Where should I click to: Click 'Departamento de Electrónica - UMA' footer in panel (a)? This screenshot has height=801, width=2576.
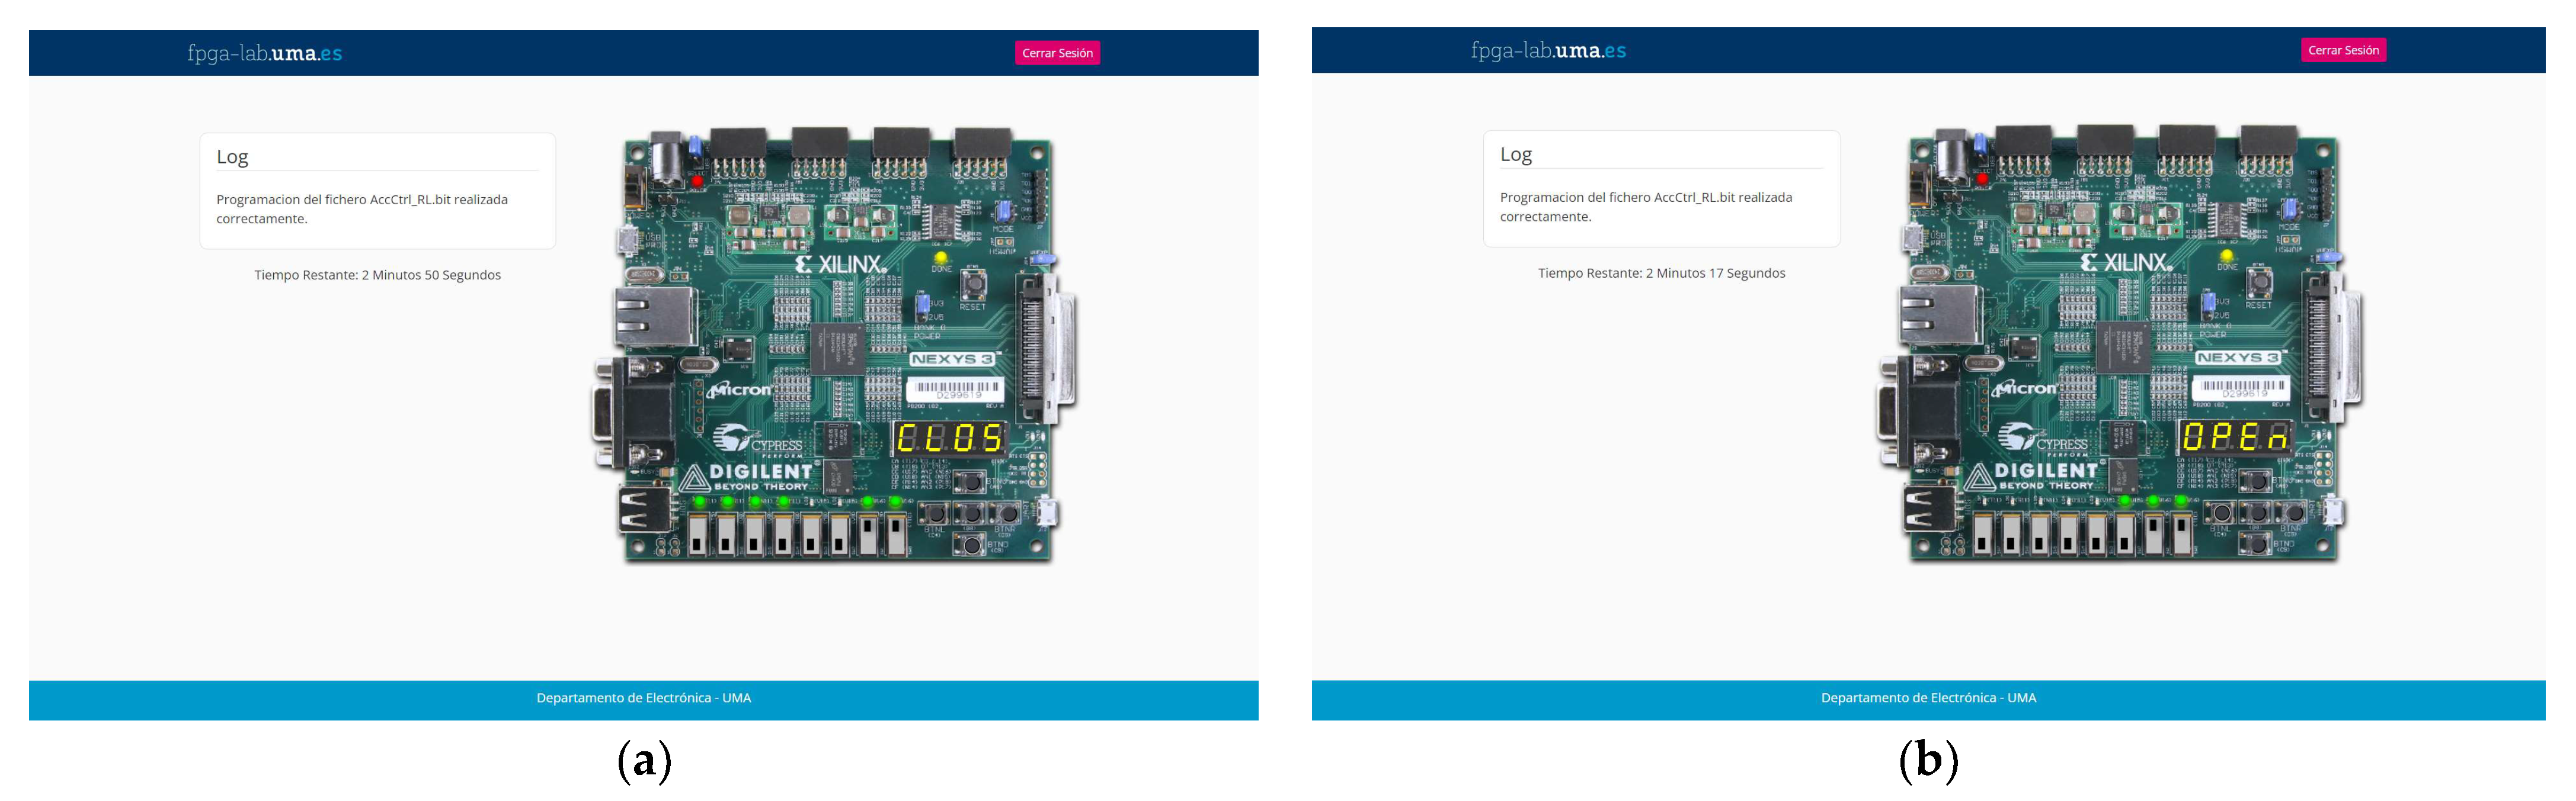[644, 698]
